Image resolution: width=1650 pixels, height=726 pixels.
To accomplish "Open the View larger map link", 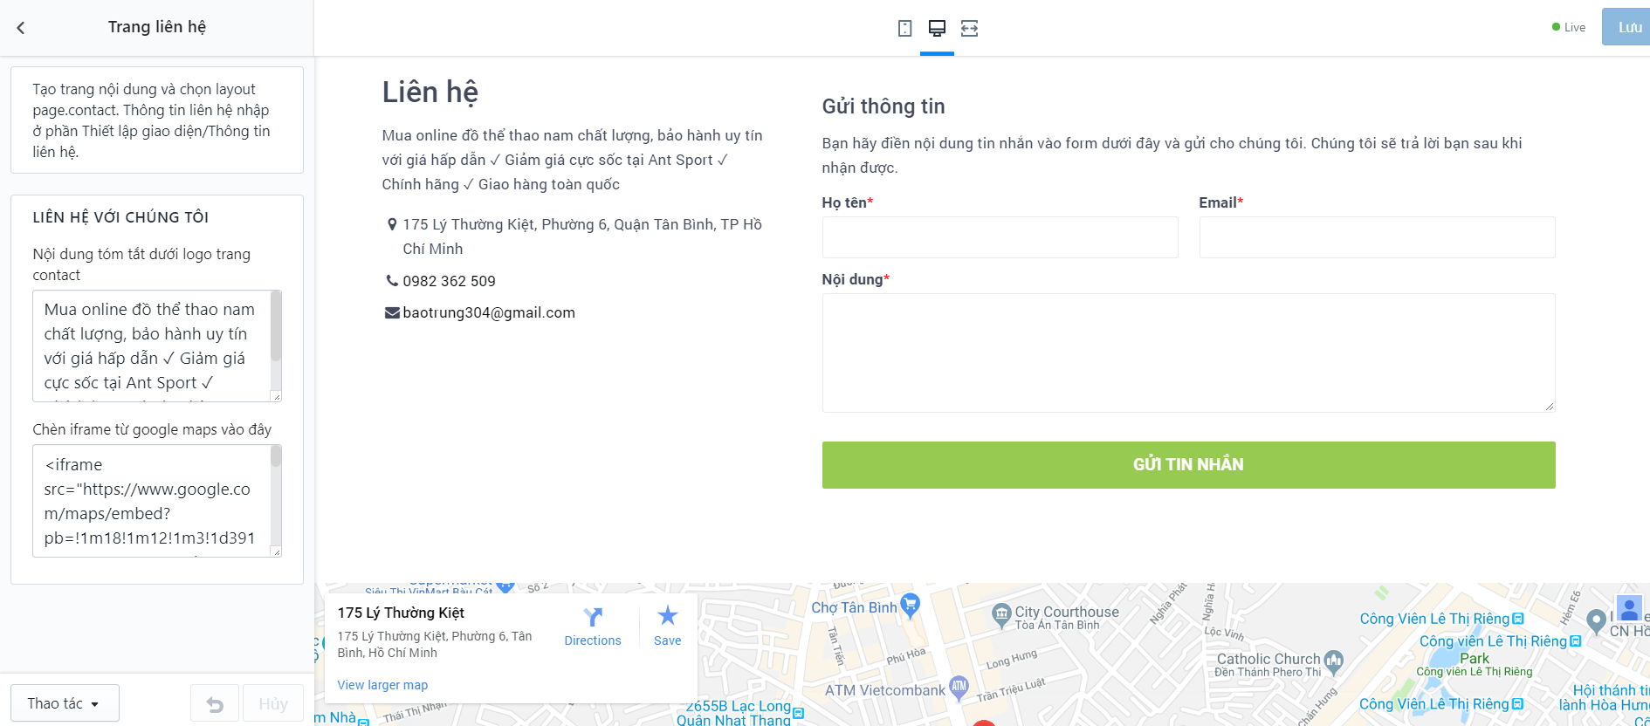I will click(x=382, y=685).
